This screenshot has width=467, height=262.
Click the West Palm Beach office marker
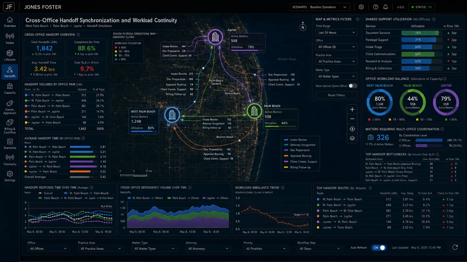coord(172,115)
